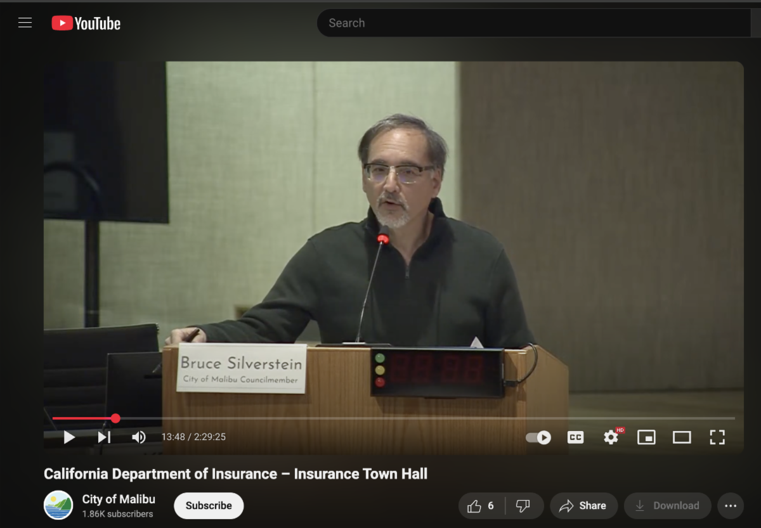Turn on closed captions
The width and height of the screenshot is (761, 528).
[575, 437]
